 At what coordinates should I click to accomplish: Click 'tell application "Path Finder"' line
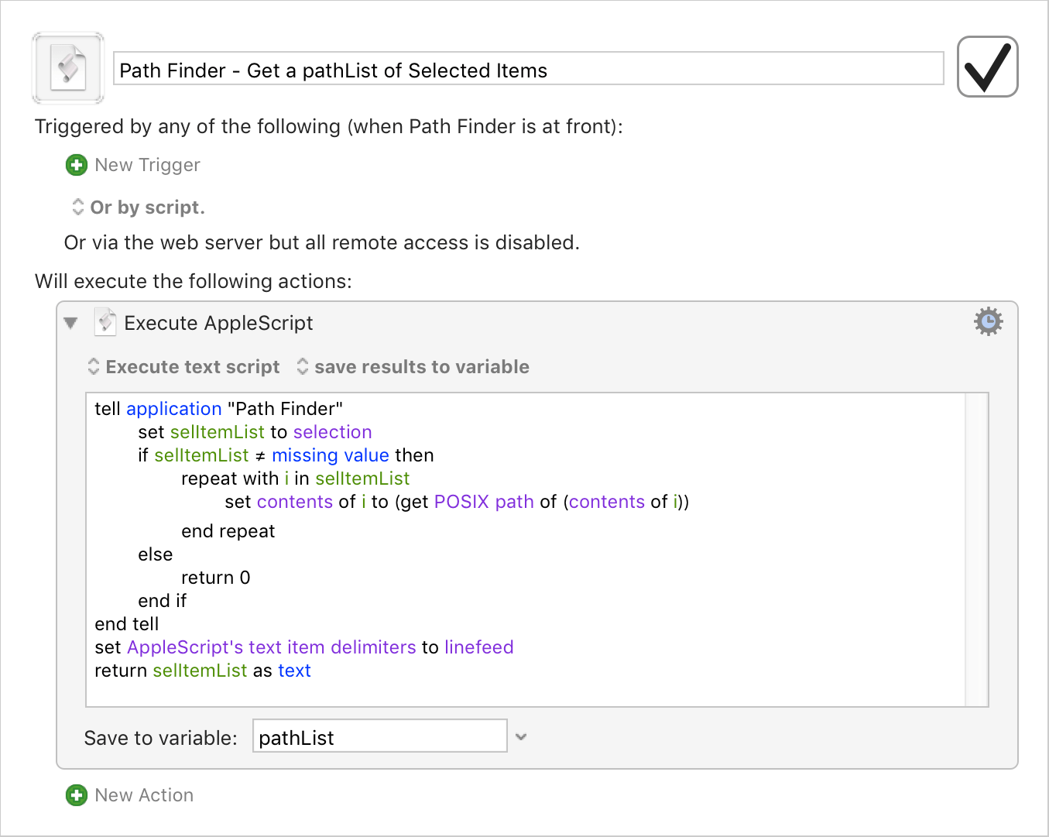coord(218,409)
